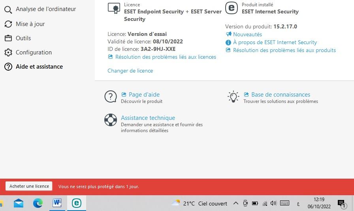Expand hidden system tray icons chevron
The height and width of the screenshot is (211, 354).
[236, 204]
